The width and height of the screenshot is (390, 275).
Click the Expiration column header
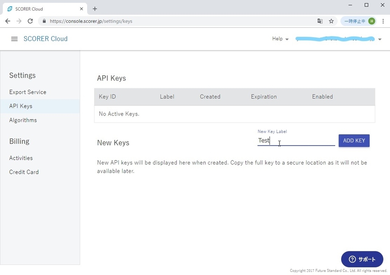[x=264, y=97]
